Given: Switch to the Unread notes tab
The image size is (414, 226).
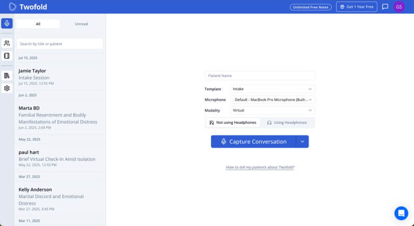Looking at the screenshot, I should [x=81, y=24].
